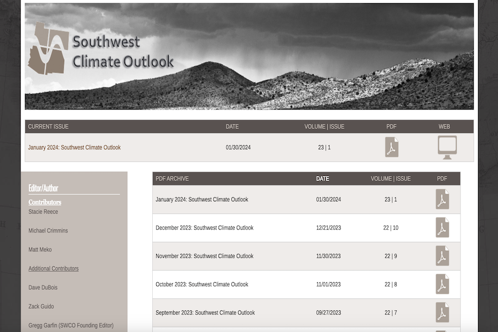This screenshot has width=498, height=332.
Task: Open the current issue web monitor icon
Action: pyautogui.click(x=447, y=147)
